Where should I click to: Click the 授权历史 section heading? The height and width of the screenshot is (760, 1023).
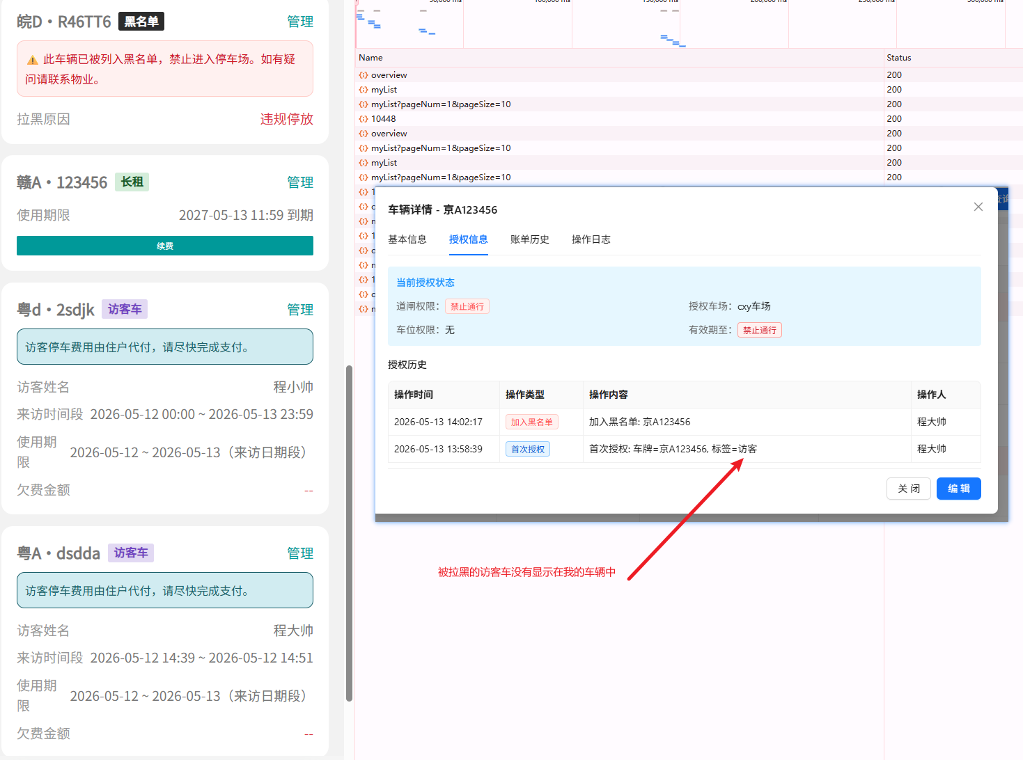[407, 365]
